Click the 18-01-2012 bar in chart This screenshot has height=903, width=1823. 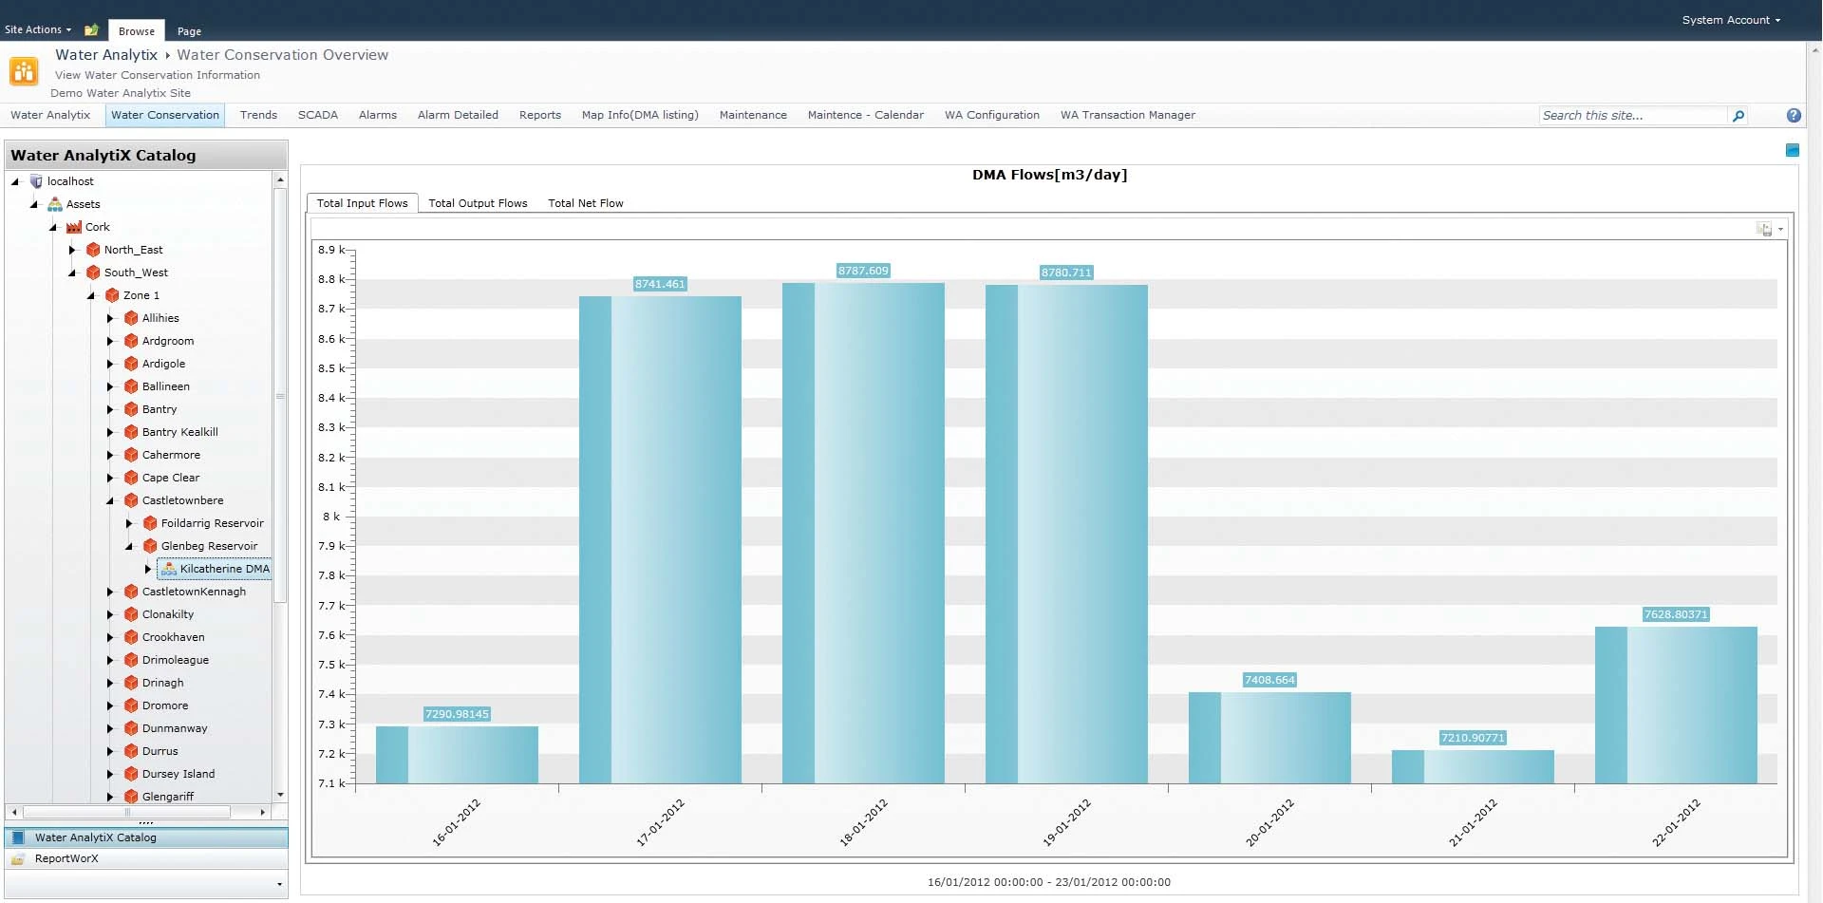863,532
